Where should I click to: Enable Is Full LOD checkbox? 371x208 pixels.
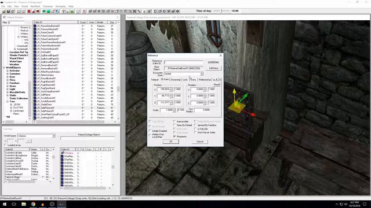point(195,129)
